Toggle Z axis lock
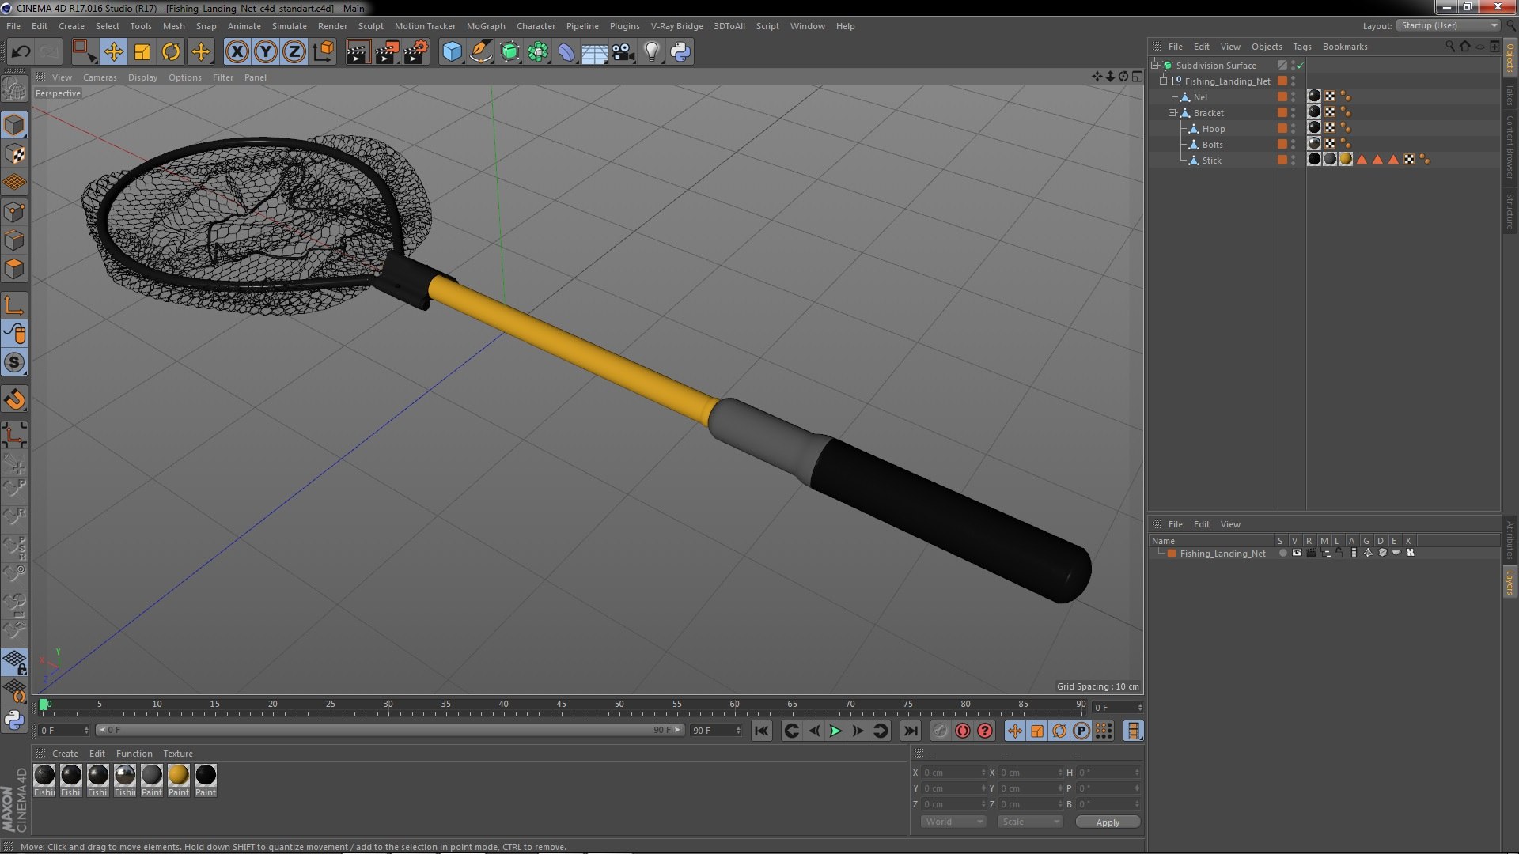Image resolution: width=1519 pixels, height=854 pixels. (294, 52)
